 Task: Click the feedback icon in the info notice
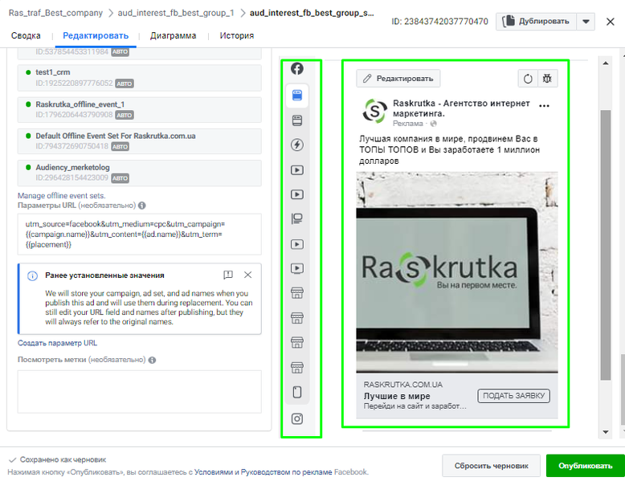pyautogui.click(x=228, y=275)
